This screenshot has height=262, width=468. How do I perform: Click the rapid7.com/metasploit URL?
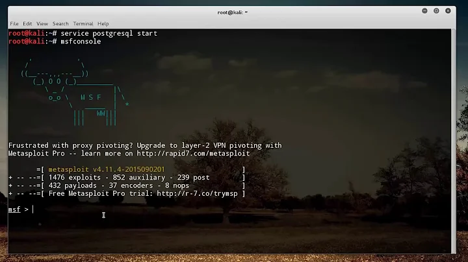pos(193,154)
